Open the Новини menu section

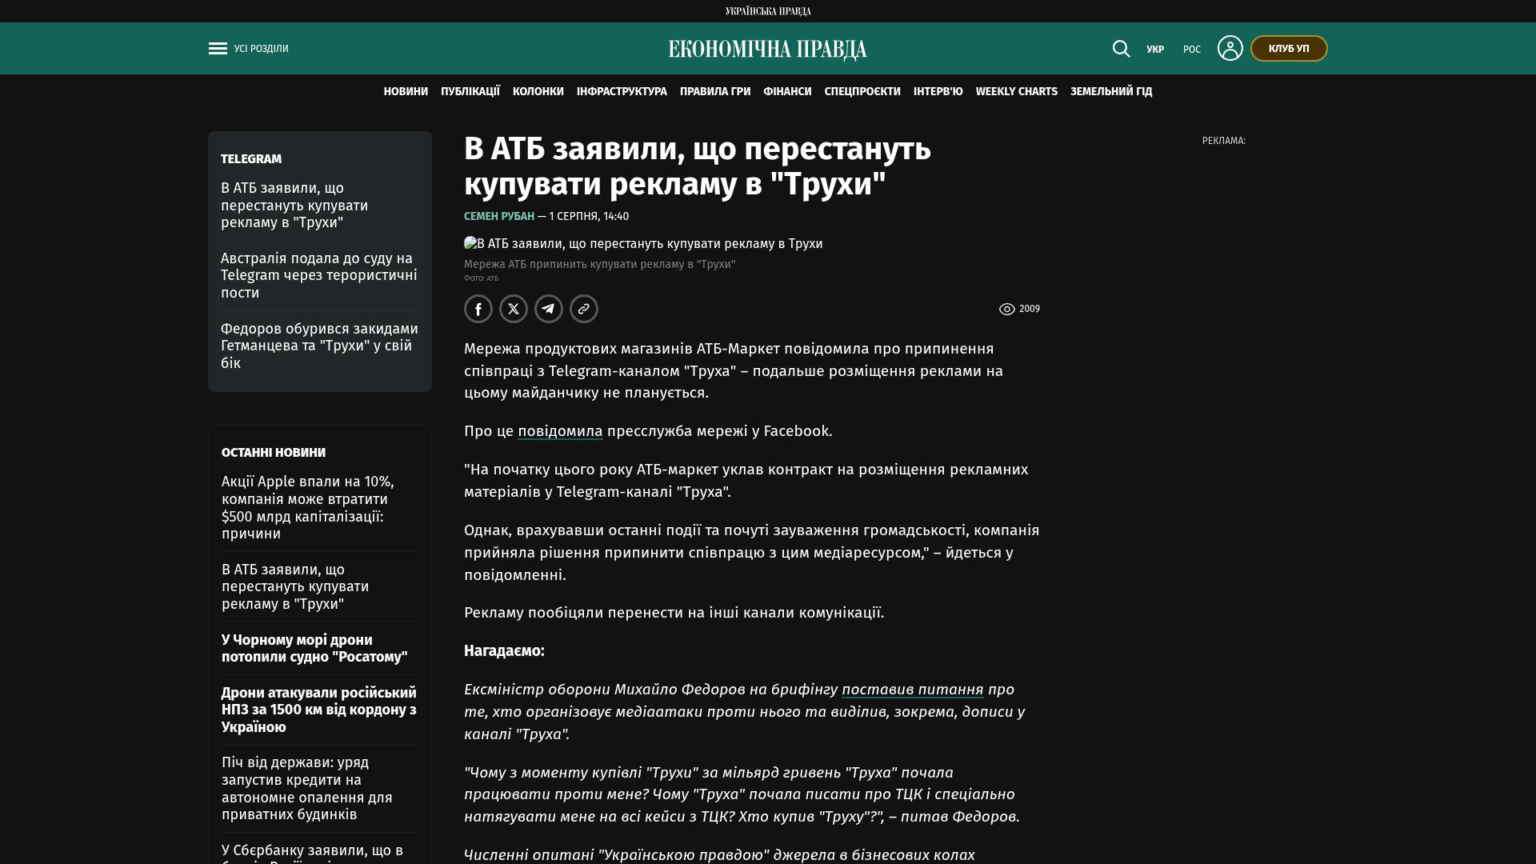406,92
